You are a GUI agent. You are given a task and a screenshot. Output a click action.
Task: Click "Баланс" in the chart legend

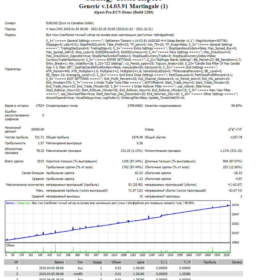click(10, 203)
